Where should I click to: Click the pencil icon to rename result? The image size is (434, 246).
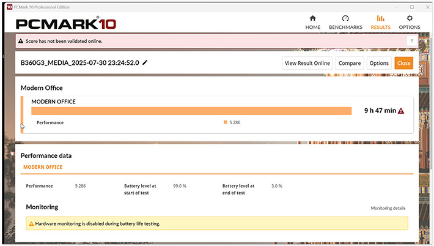tap(145, 62)
